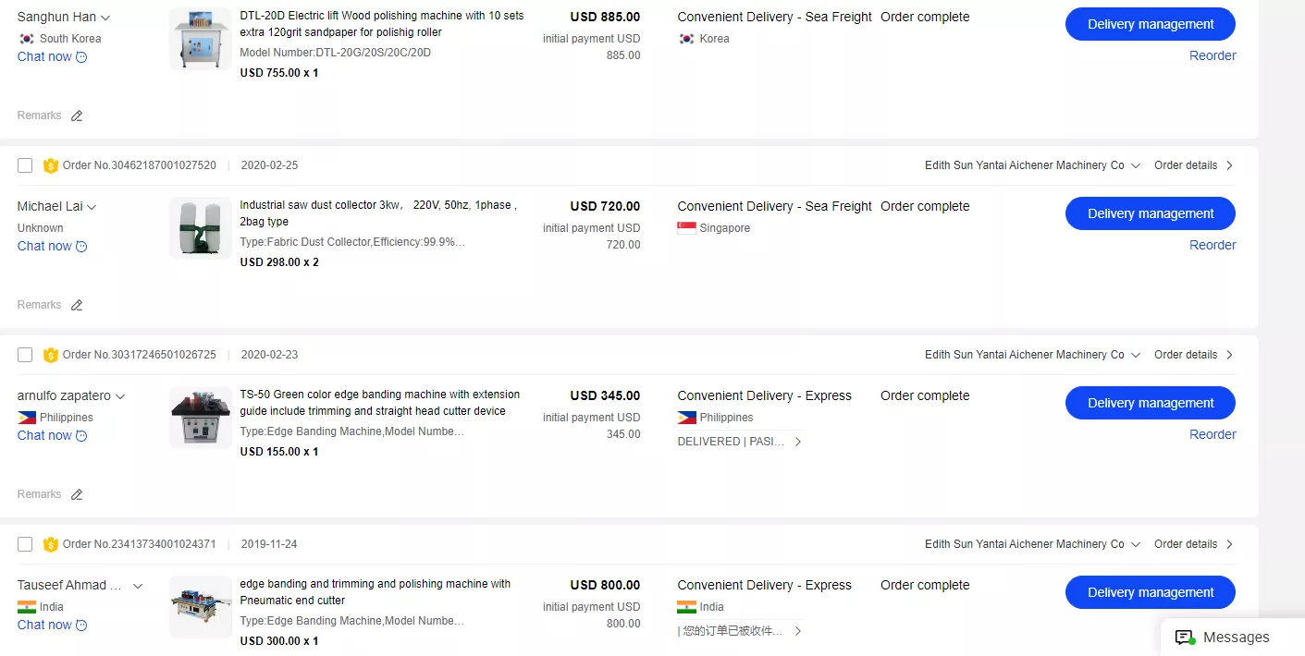Open the DTL-20D wood polishing machine thumbnail
Viewport: 1305px width, 656px height.
201,39
